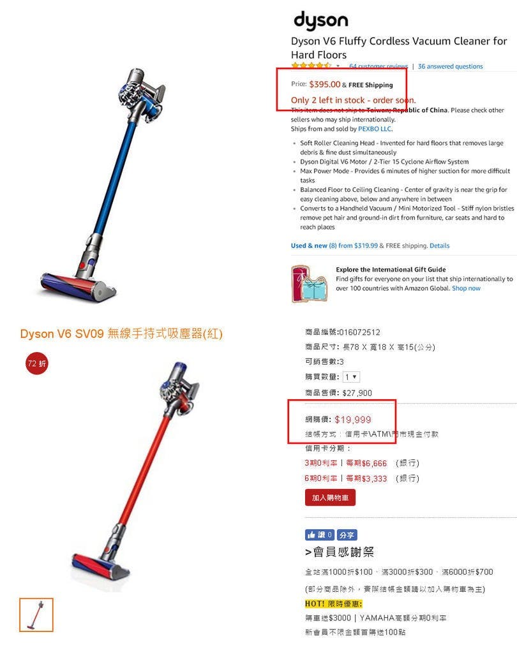This screenshot has width=517, height=653.
Task: Click the 3期0利率 installment option
Action: [x=320, y=463]
